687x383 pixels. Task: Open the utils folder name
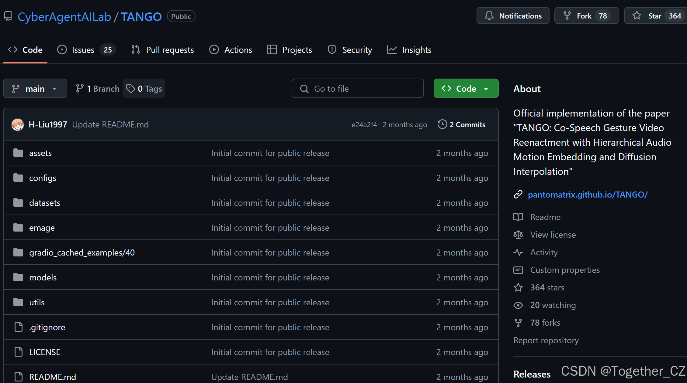click(37, 302)
